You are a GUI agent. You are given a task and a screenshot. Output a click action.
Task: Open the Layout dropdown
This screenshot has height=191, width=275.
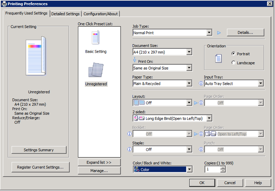[x=189, y=103]
